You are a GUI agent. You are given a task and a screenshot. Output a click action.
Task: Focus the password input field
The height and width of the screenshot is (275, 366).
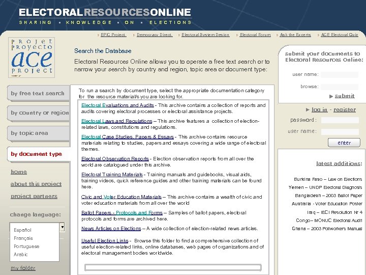point(340,120)
